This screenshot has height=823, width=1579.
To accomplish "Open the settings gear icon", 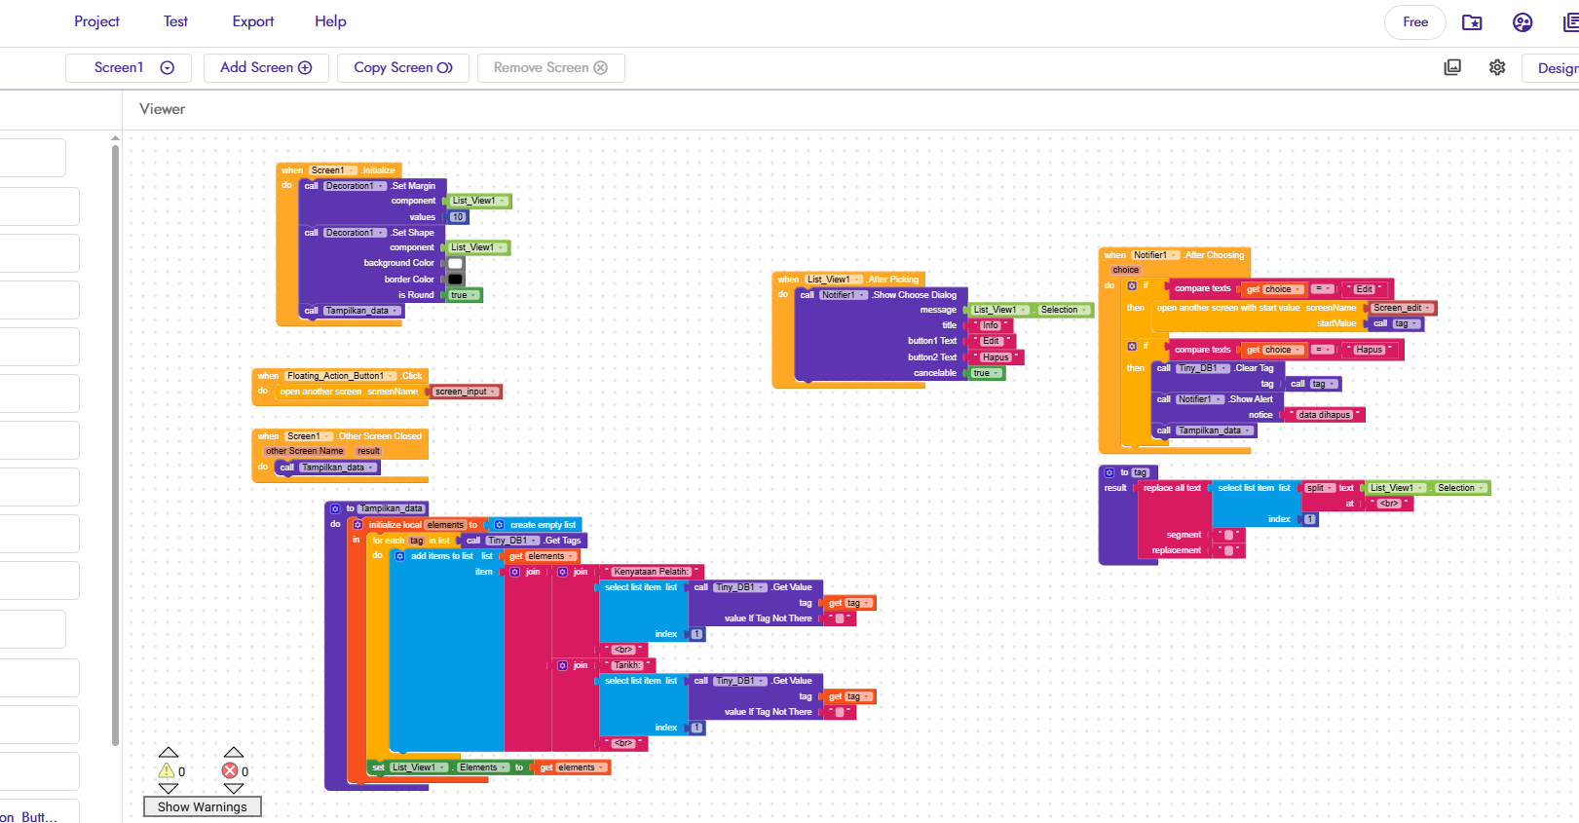I will pyautogui.click(x=1497, y=67).
